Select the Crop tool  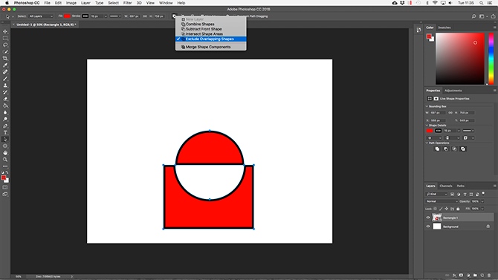point(5,59)
